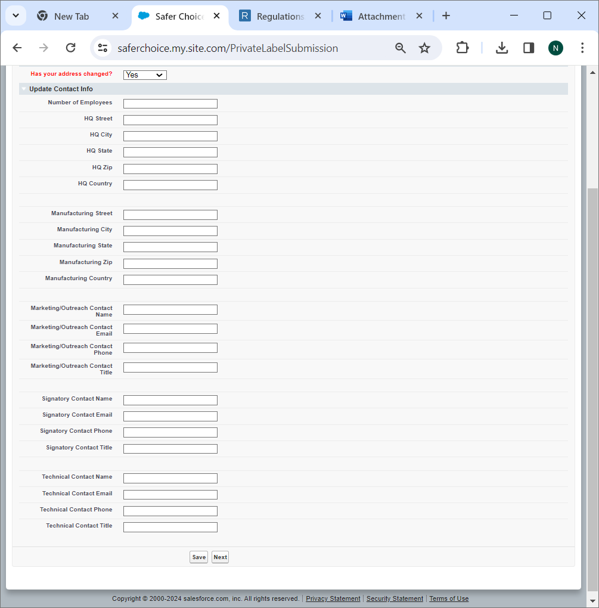Click the scrollbar up arrow
Screen dimensions: 599x608
tap(592, 73)
